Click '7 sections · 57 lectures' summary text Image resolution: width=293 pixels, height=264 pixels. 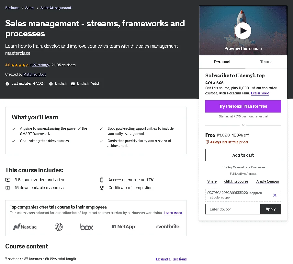40,259
